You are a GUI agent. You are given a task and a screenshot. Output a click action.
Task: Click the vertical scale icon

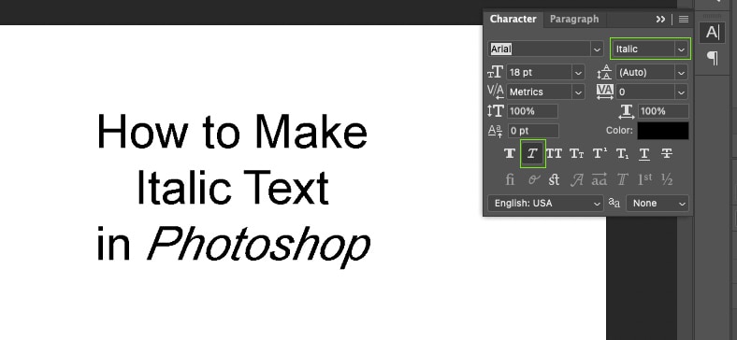point(496,111)
